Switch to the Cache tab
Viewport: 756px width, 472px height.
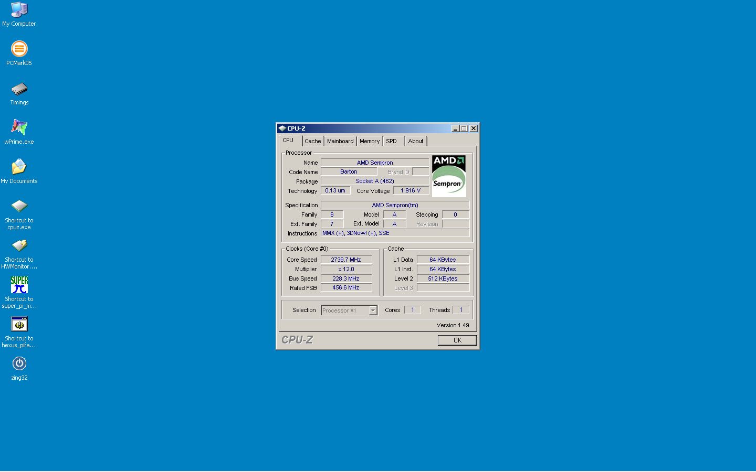point(312,141)
